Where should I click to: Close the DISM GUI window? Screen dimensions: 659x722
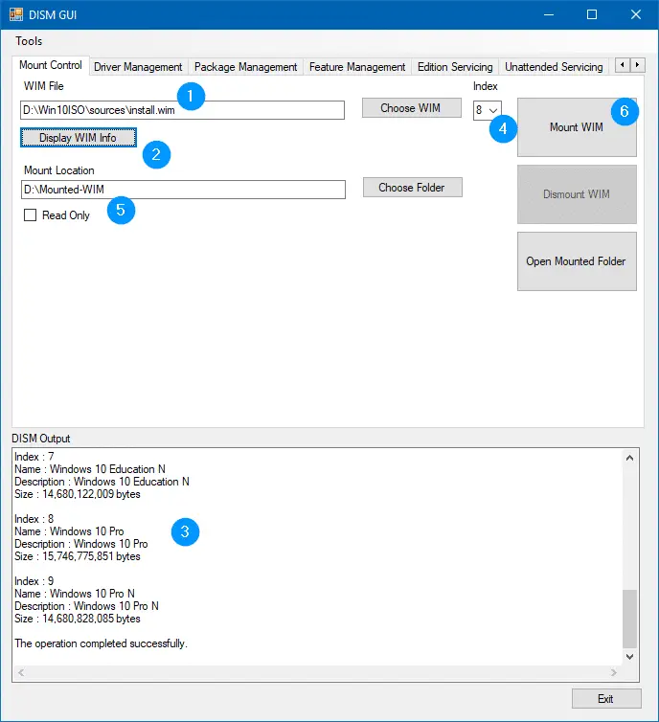[635, 14]
